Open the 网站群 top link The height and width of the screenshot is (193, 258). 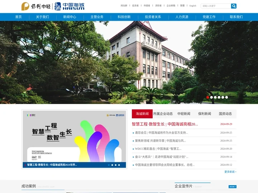124,6
